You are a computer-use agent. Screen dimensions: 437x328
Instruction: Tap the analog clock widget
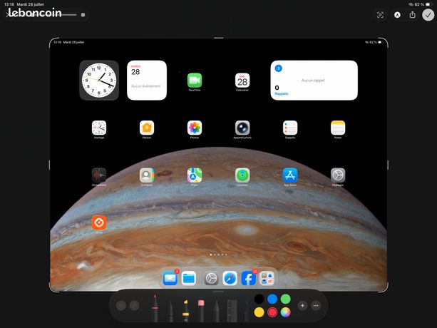99,81
